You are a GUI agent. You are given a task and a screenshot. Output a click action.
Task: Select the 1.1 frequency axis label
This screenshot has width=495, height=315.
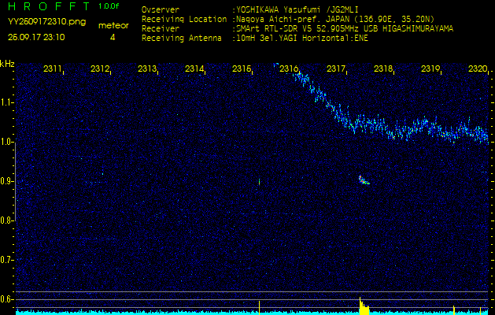(7, 102)
